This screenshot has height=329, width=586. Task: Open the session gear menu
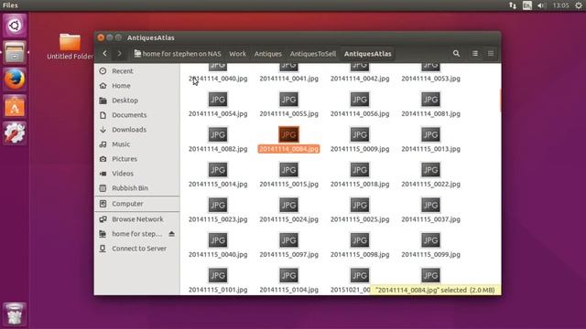[579, 5]
